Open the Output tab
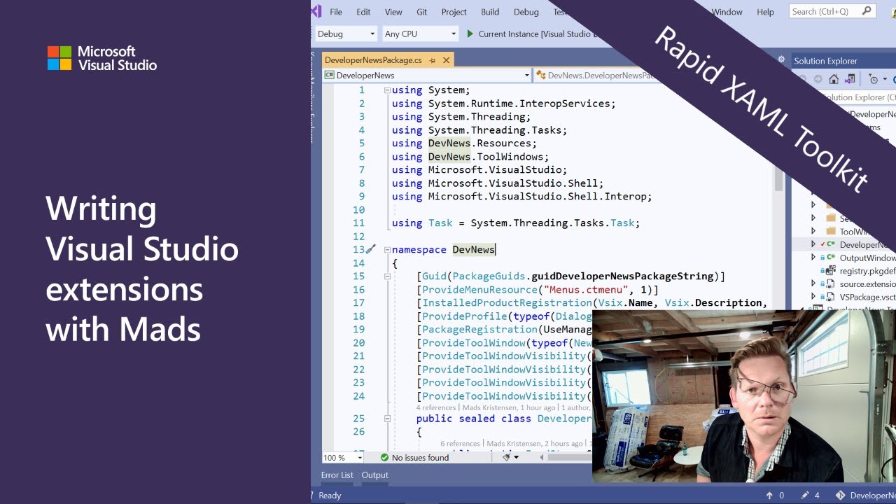This screenshot has width=896, height=504. (x=374, y=475)
